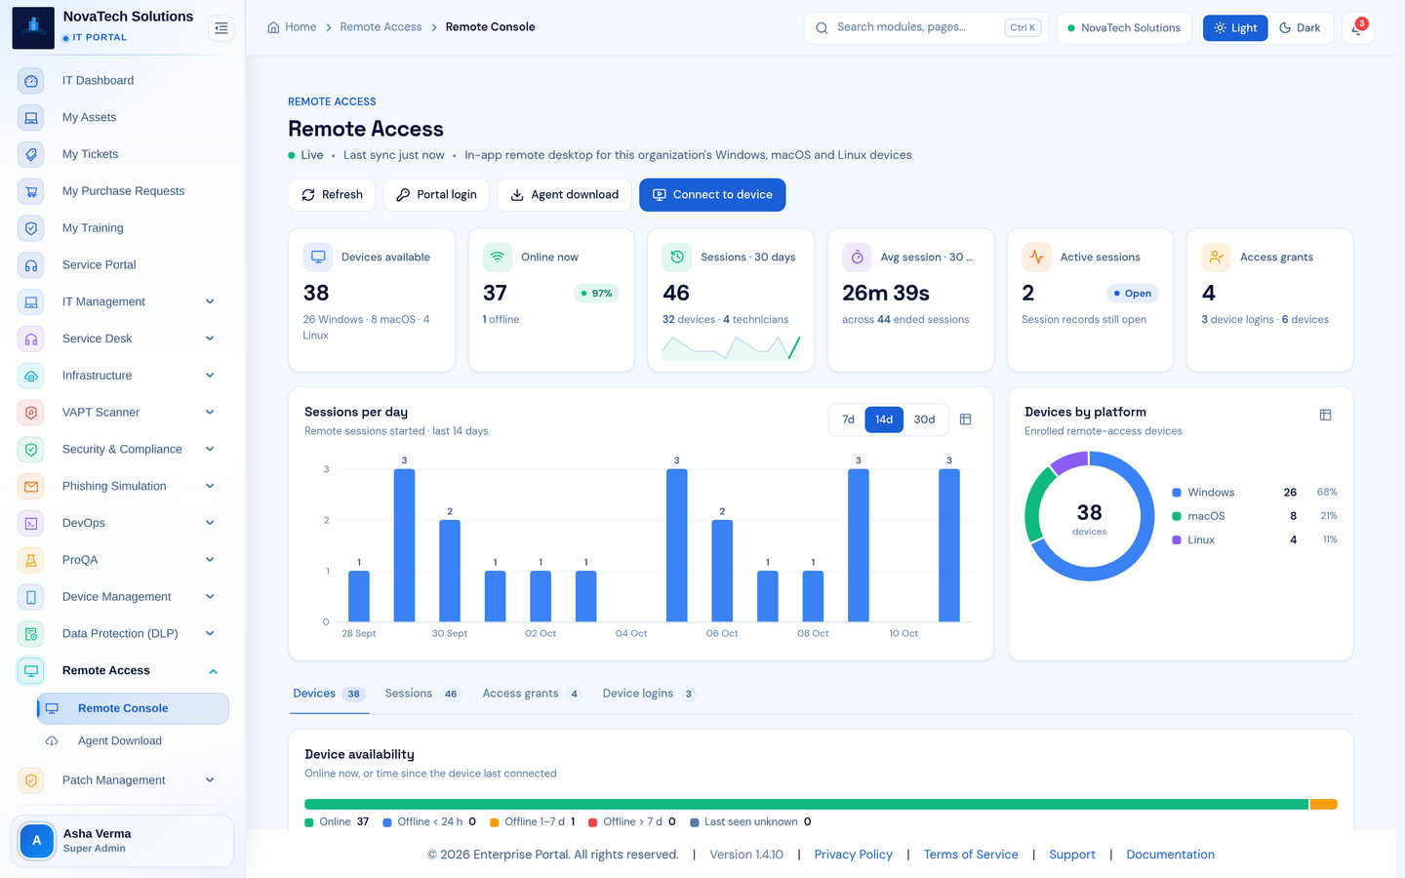Click the Home icon in the breadcrumb
1405x878 pixels.
coord(273,27)
